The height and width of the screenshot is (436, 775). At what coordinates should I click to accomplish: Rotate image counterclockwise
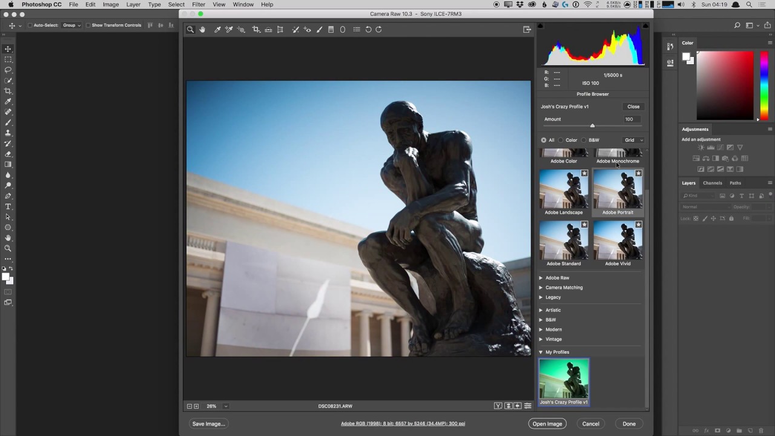368,29
